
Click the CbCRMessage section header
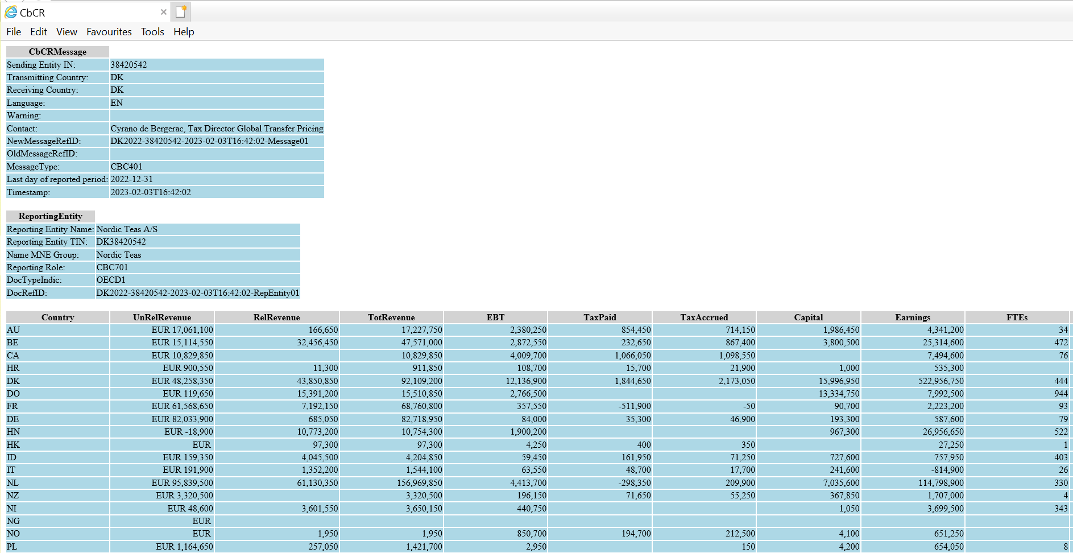tap(57, 52)
